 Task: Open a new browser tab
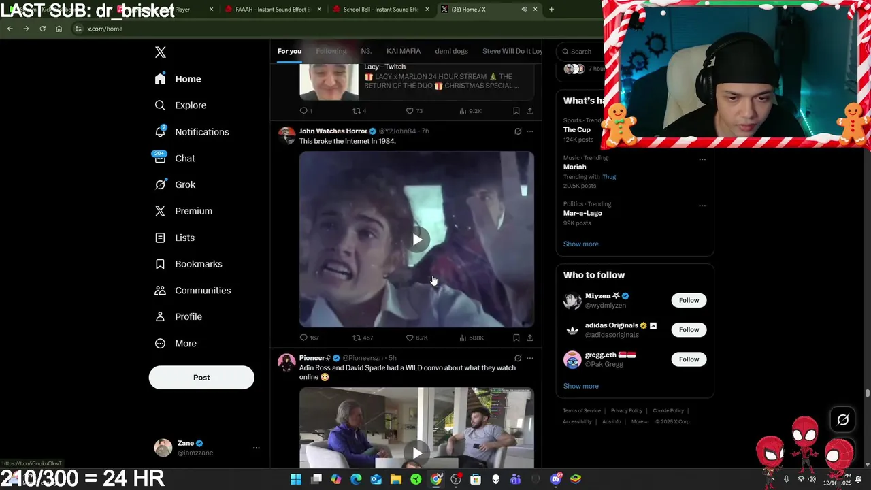point(551,10)
